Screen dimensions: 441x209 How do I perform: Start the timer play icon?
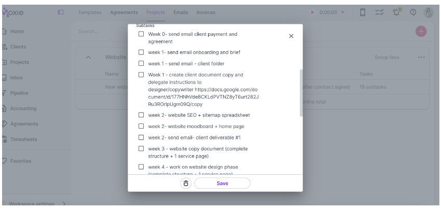pyautogui.click(x=312, y=12)
